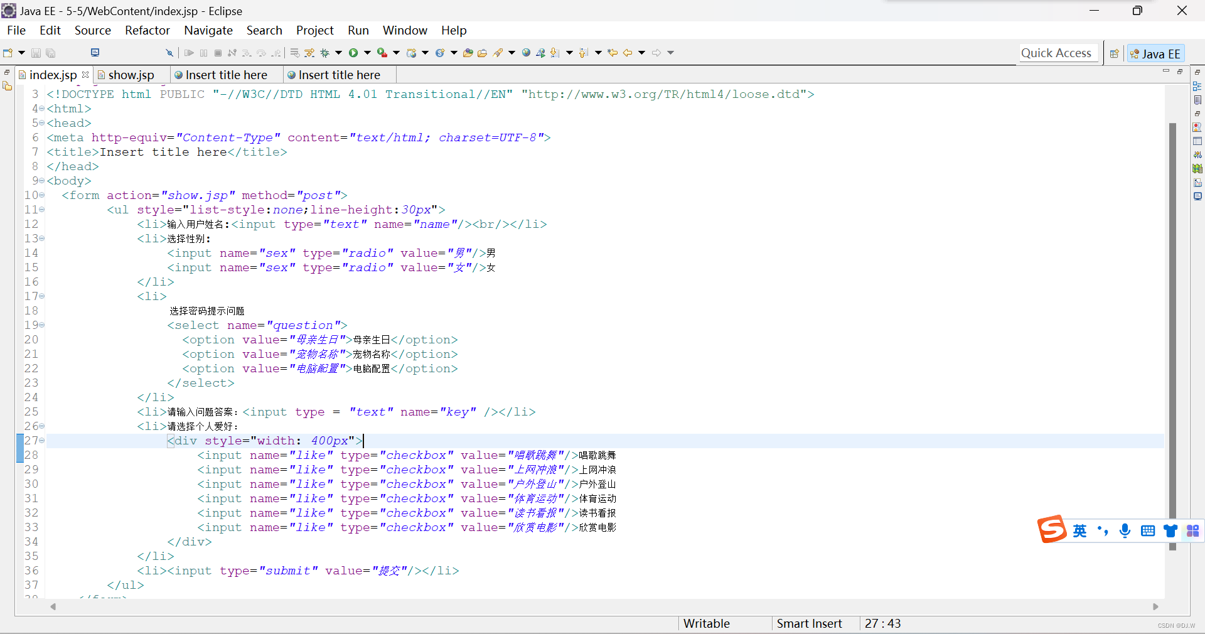1205x634 pixels.
Task: Open the console monitor toolbar icon
Action: coord(95,53)
